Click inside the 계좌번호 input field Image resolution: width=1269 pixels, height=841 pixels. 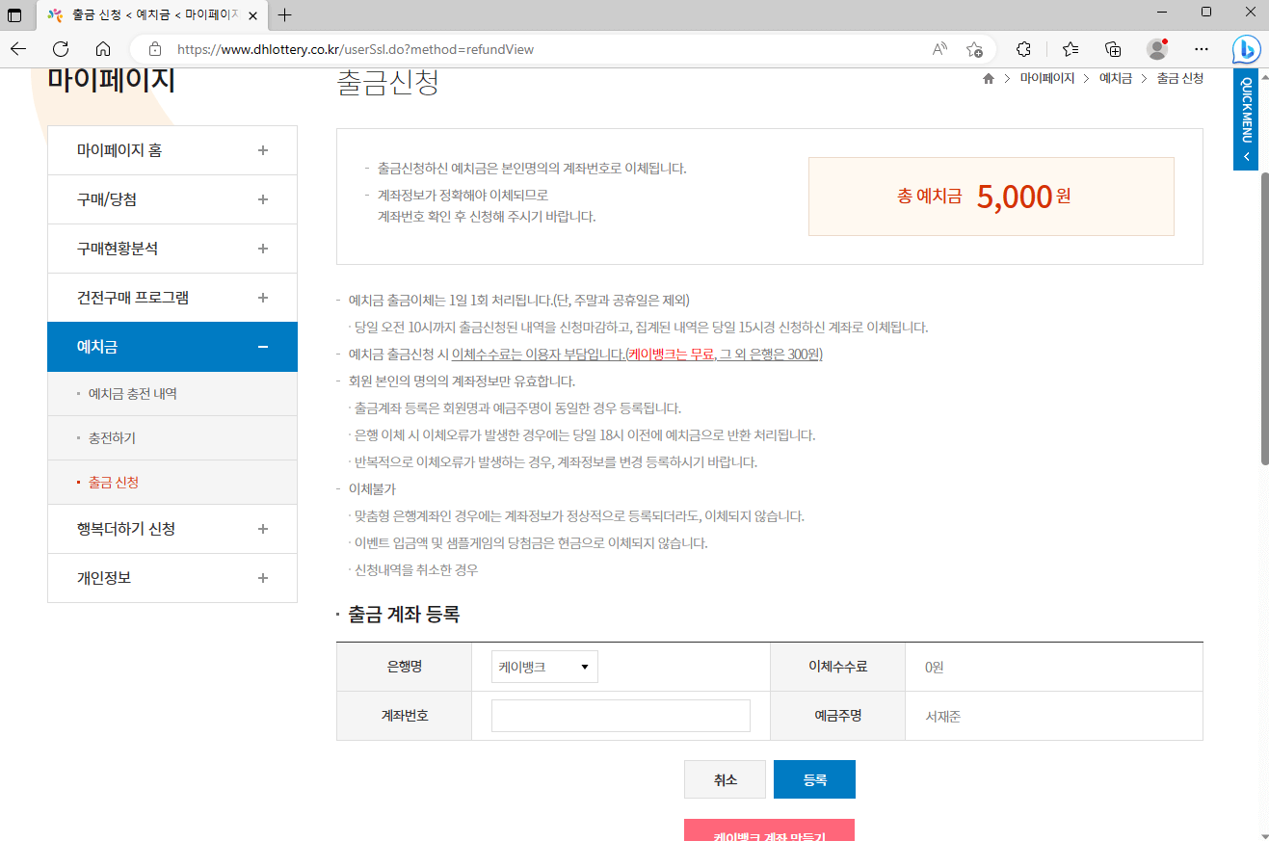click(x=621, y=715)
